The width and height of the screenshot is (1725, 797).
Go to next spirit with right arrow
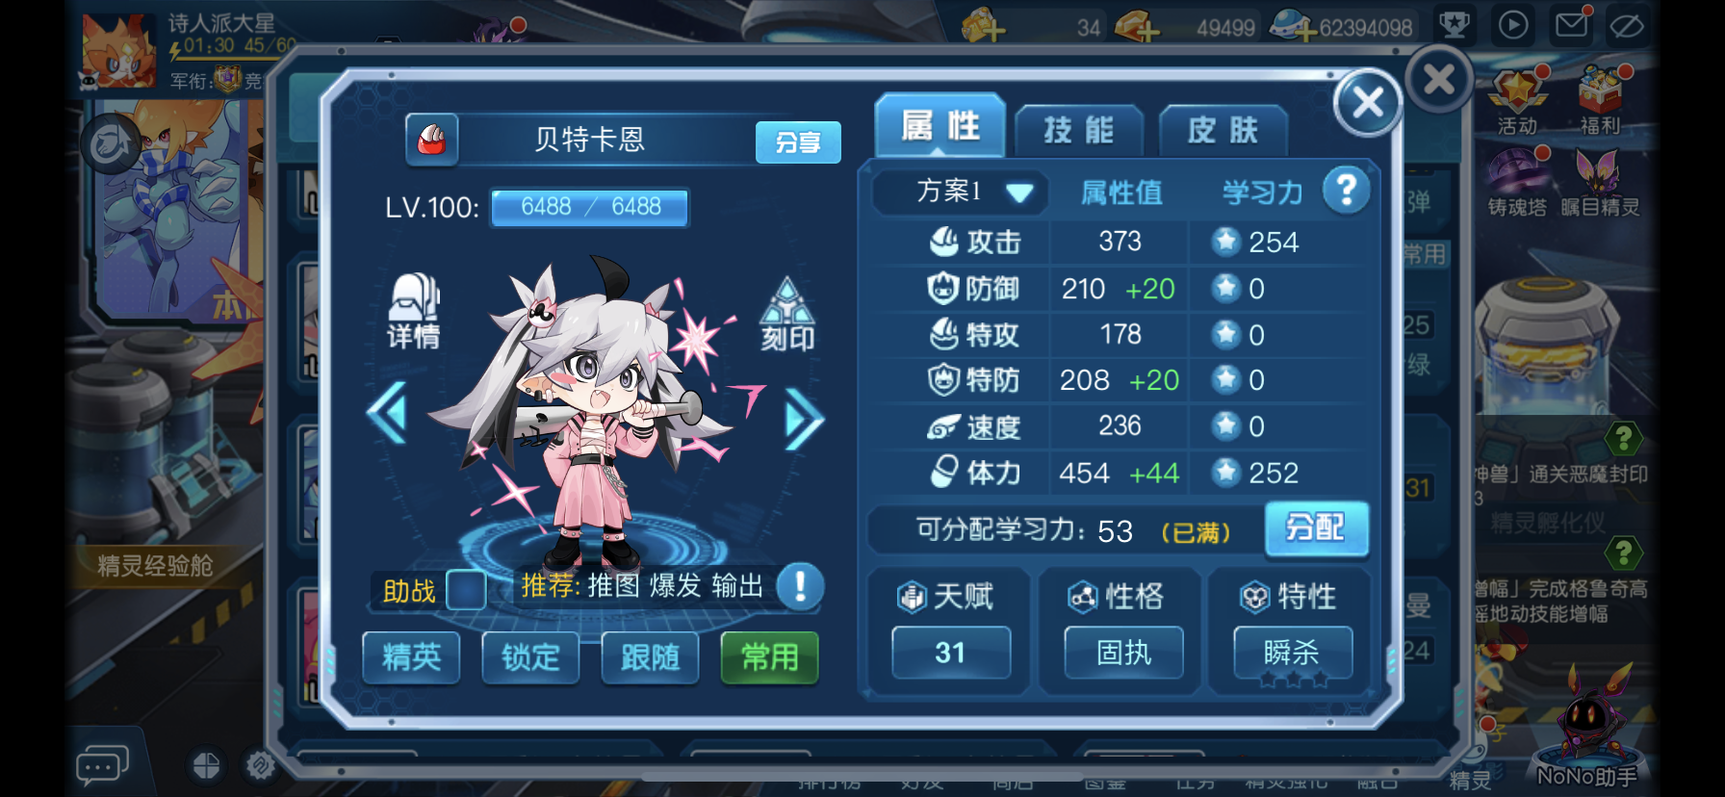(x=804, y=420)
